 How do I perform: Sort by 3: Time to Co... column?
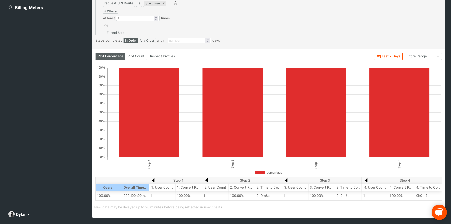coord(348,188)
